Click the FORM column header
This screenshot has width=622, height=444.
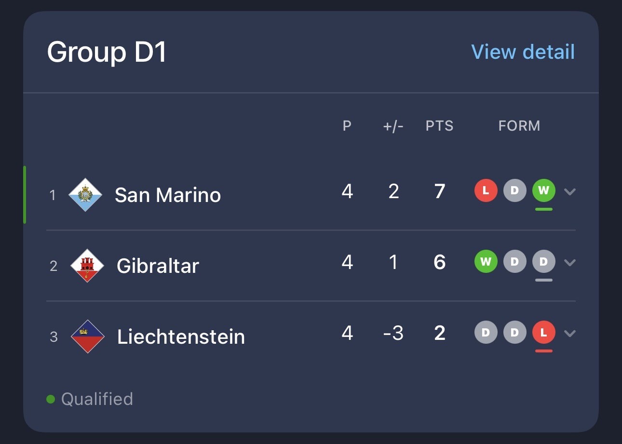pyautogui.click(x=519, y=126)
